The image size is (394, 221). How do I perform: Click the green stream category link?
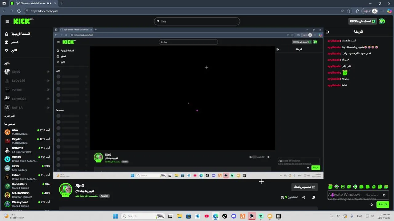(x=86, y=196)
